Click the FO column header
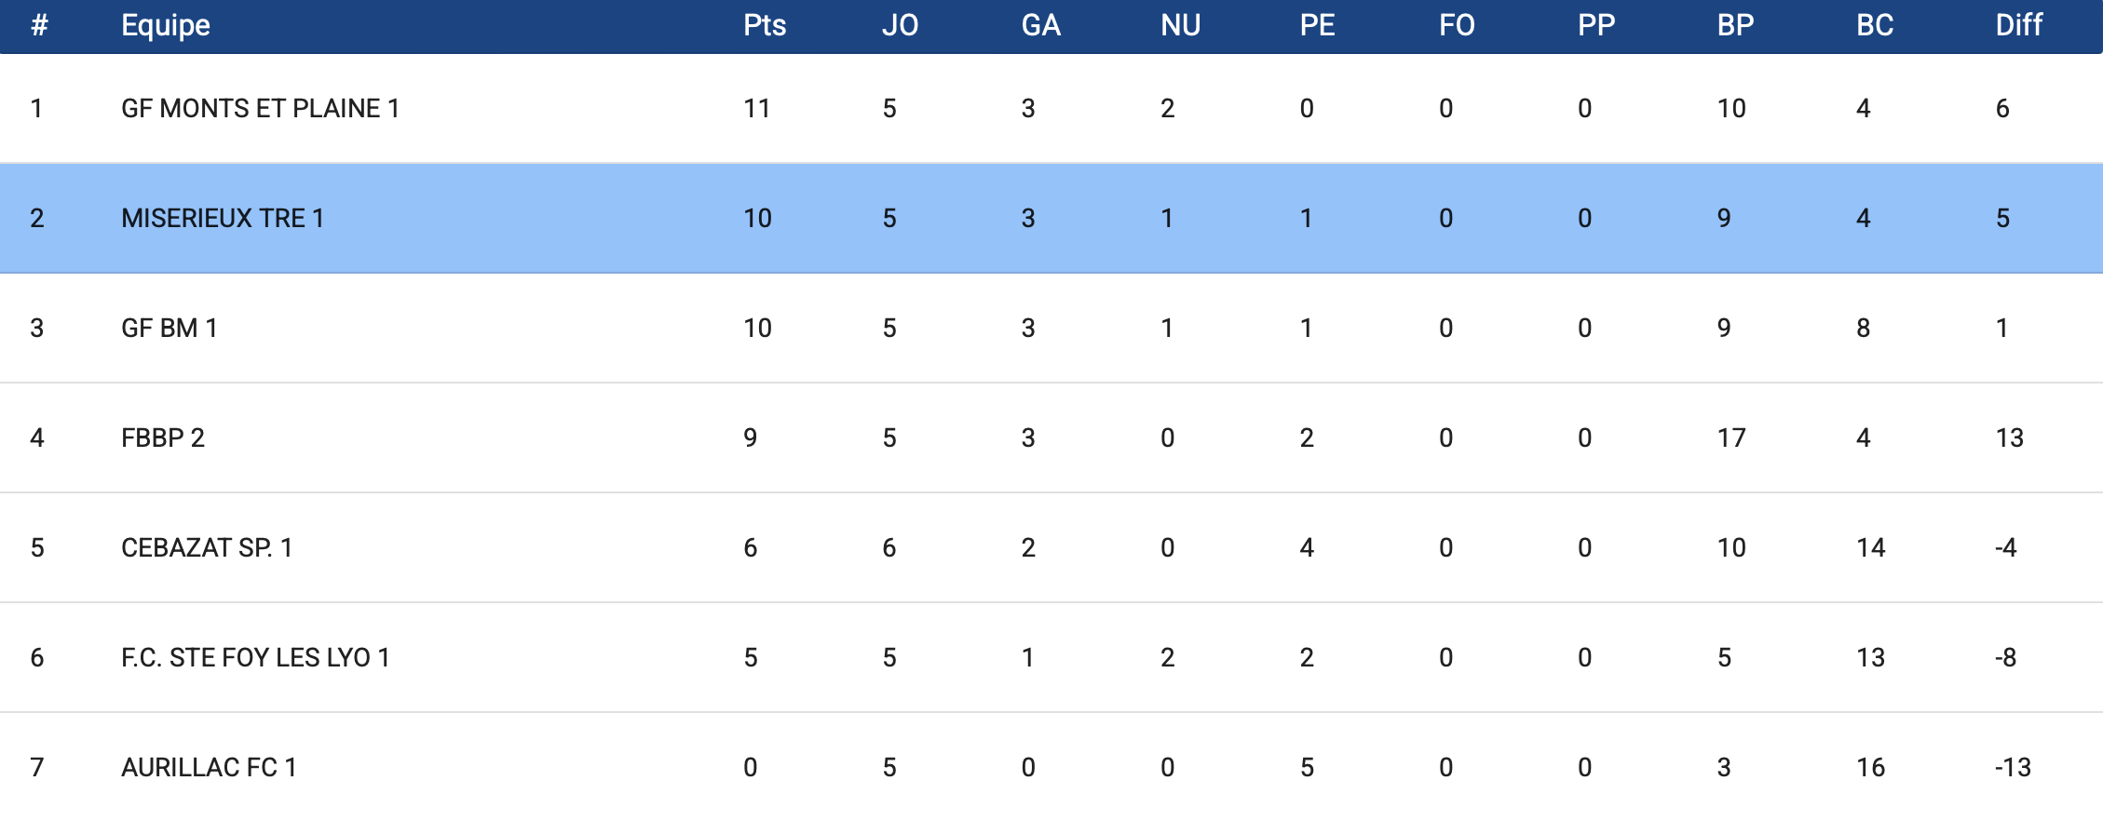Viewport: 2103px width, 821px height. pos(1457,25)
